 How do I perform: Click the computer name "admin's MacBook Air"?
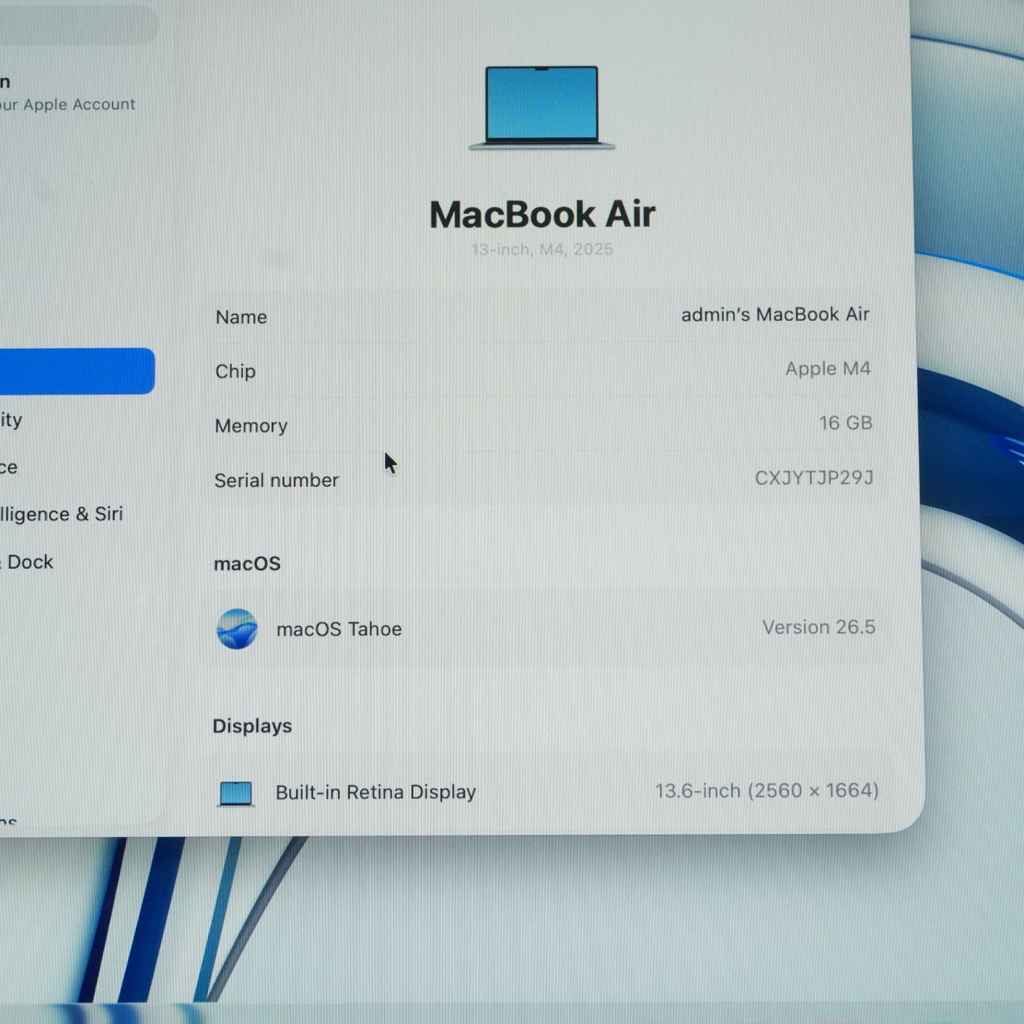click(775, 314)
